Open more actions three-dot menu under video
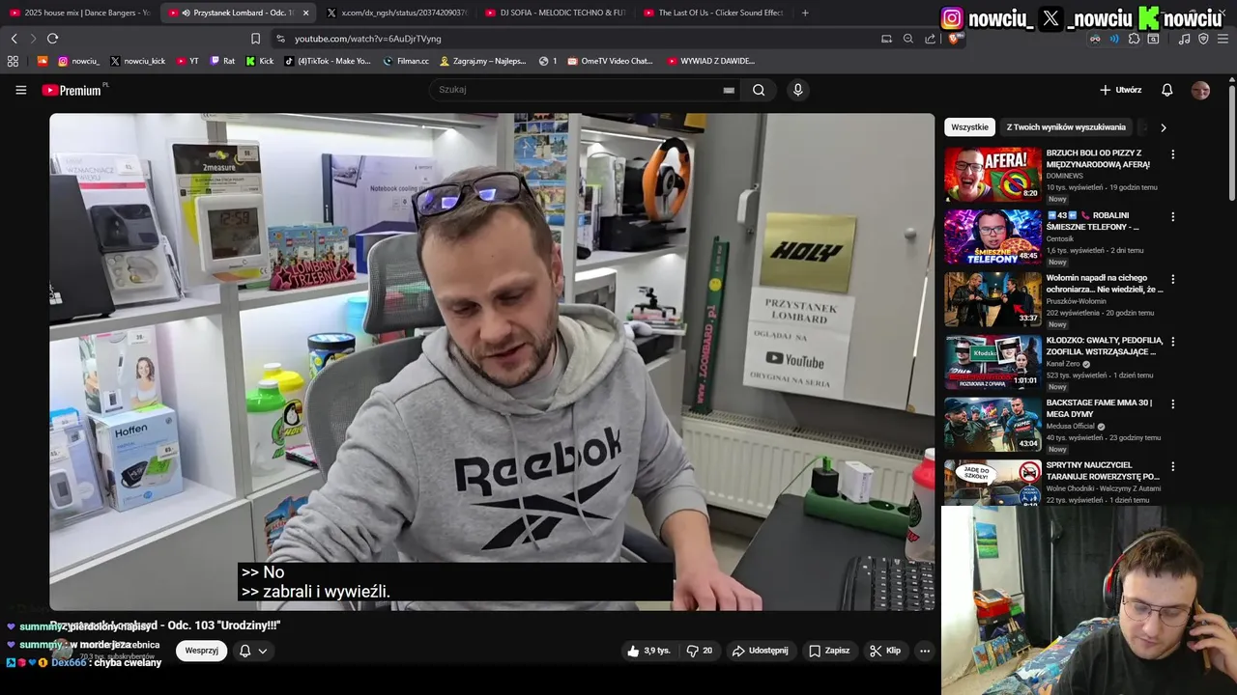Viewport: 1237px width, 695px height. [x=925, y=651]
